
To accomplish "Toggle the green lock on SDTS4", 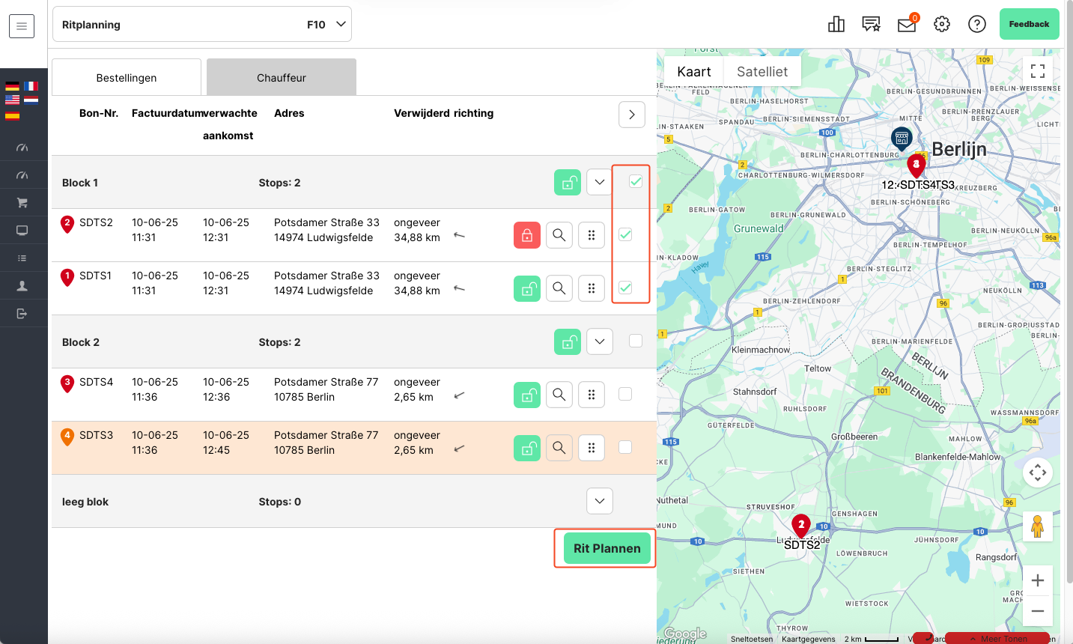I will click(527, 395).
